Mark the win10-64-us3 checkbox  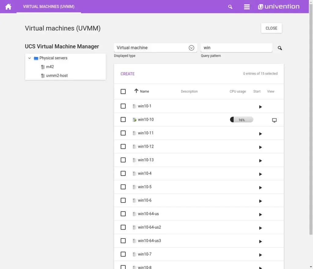123,241
